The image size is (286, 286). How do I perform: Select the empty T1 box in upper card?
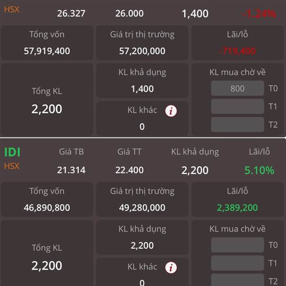pos(237,106)
